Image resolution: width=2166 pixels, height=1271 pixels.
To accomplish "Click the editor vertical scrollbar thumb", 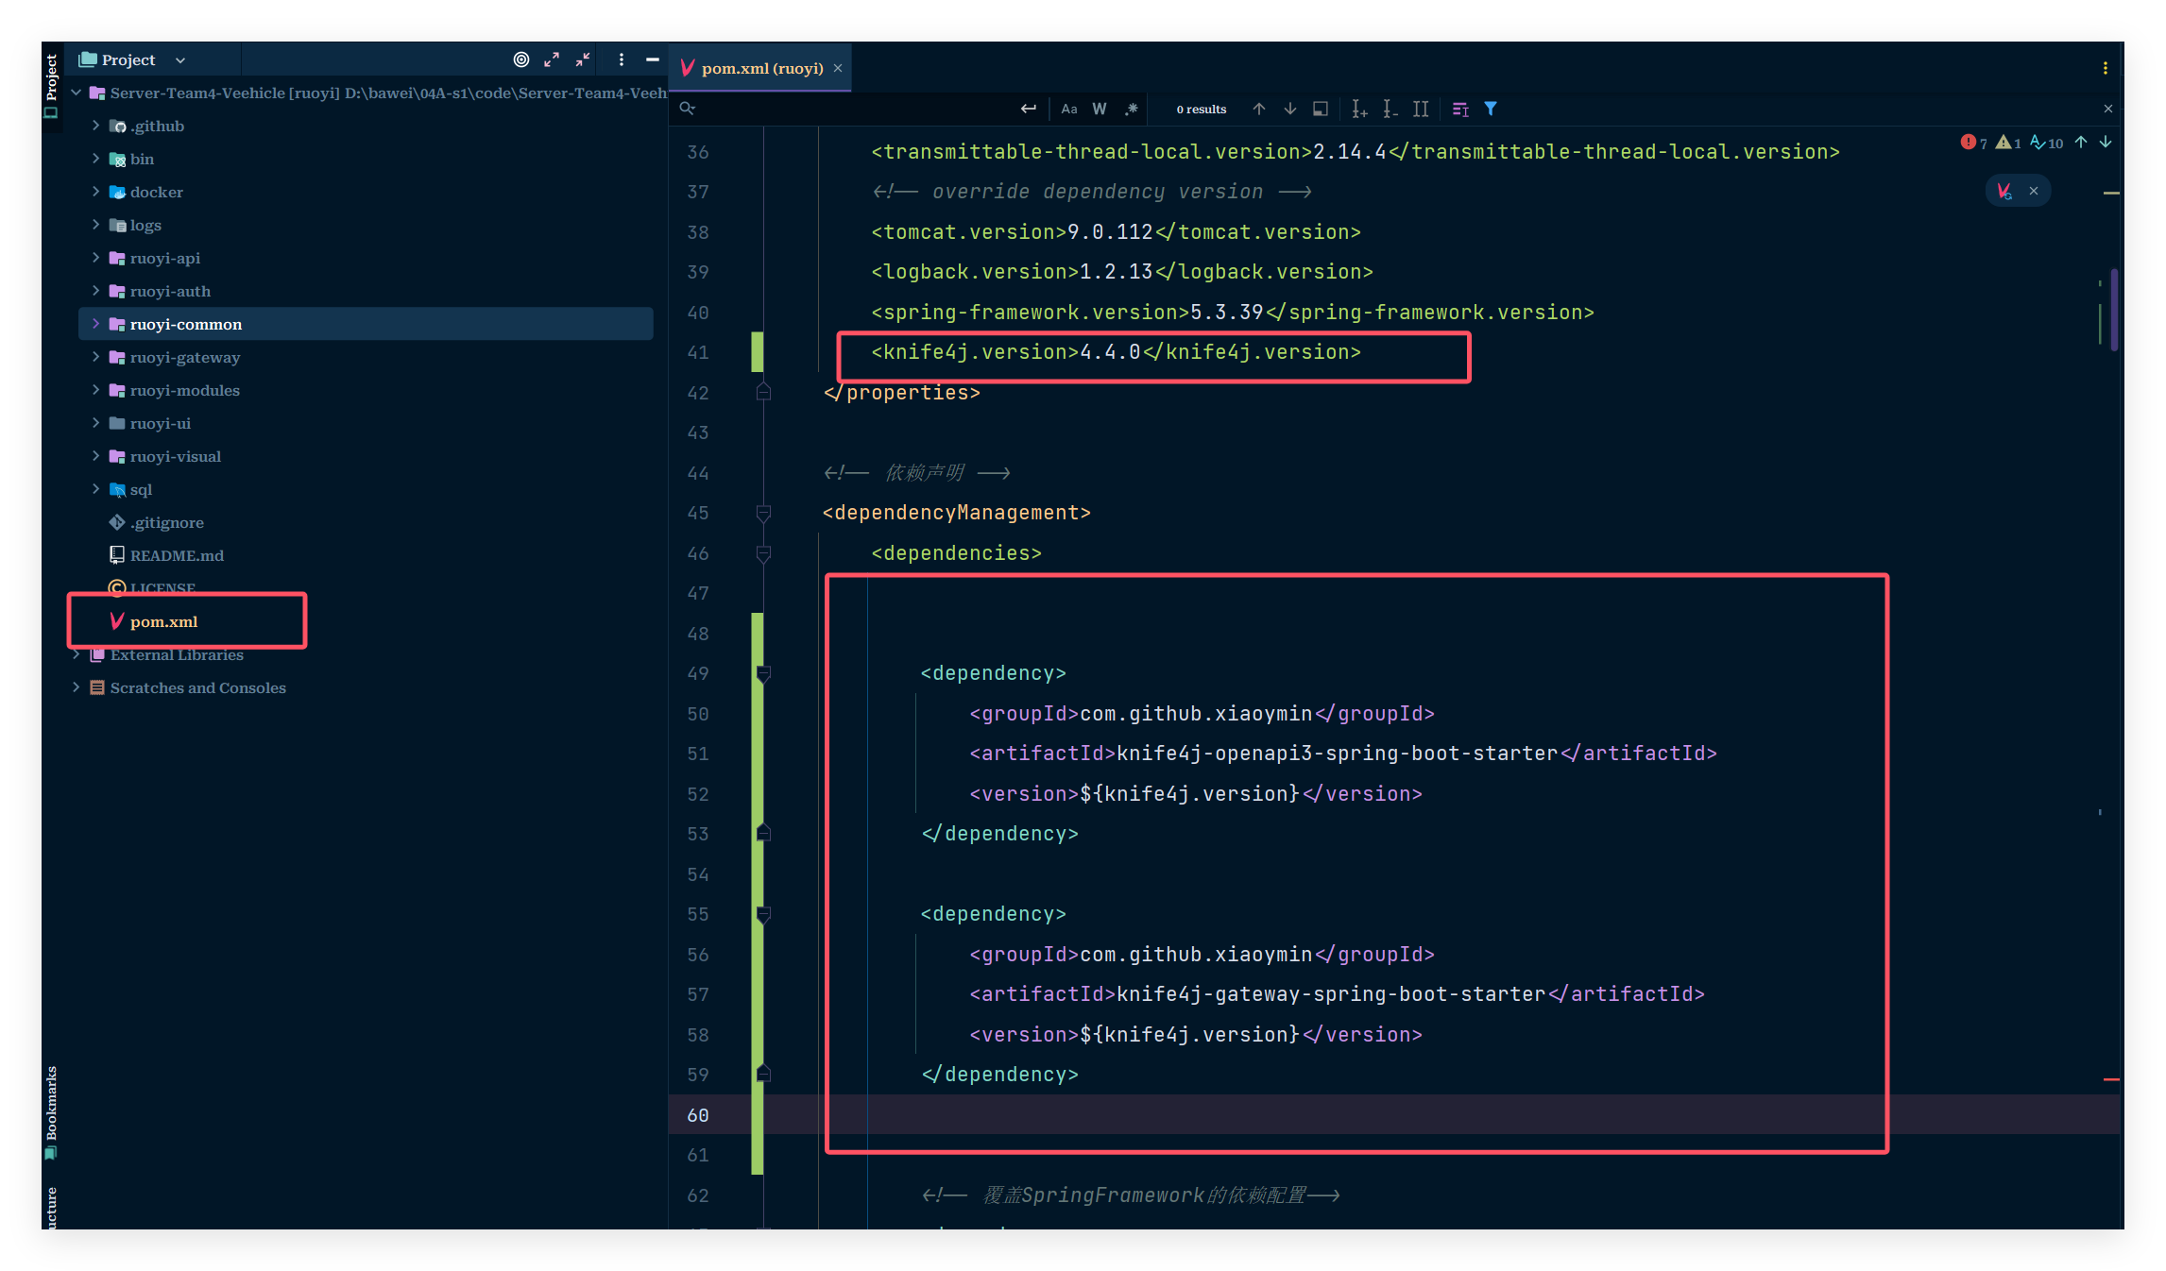I will [x=2113, y=310].
